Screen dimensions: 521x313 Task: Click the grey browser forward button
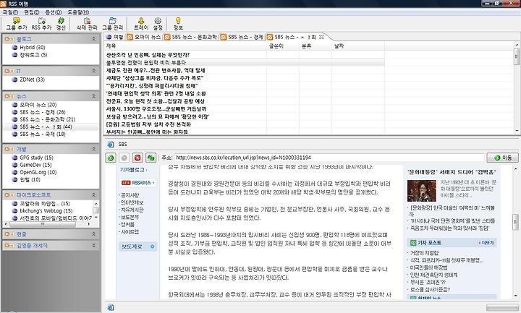tap(124, 158)
